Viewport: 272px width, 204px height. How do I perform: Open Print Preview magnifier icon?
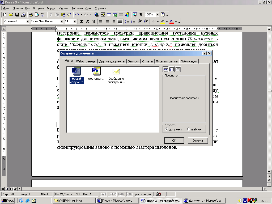pyautogui.click(x=37, y=15)
